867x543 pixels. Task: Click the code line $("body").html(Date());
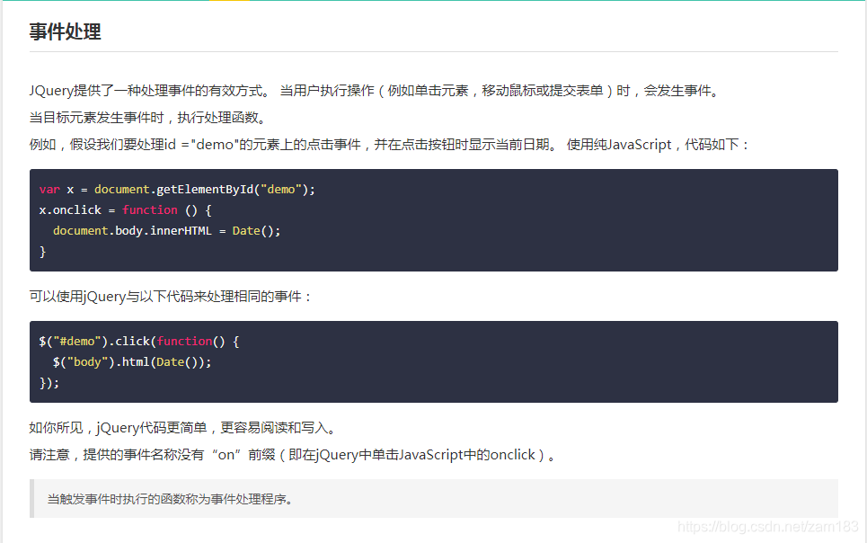click(132, 362)
